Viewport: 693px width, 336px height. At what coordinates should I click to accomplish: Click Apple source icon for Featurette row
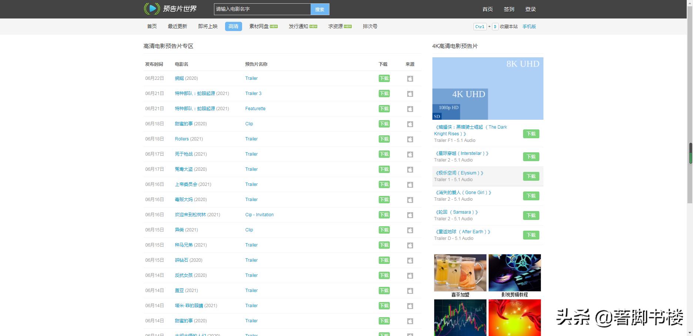[x=410, y=109]
